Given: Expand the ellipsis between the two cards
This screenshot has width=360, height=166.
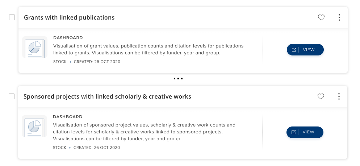Looking at the screenshot, I should point(178,79).
